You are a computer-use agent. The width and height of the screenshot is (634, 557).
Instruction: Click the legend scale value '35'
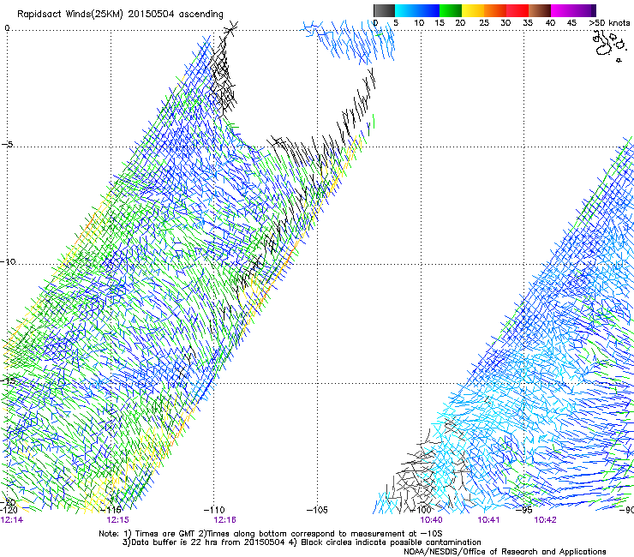pos(528,22)
